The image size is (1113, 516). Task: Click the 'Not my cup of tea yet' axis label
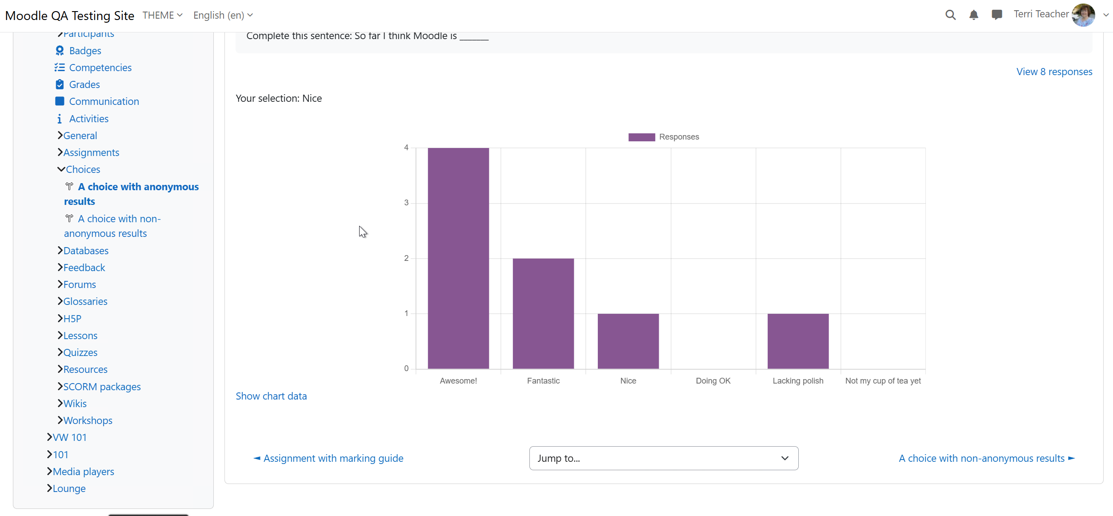(x=883, y=381)
